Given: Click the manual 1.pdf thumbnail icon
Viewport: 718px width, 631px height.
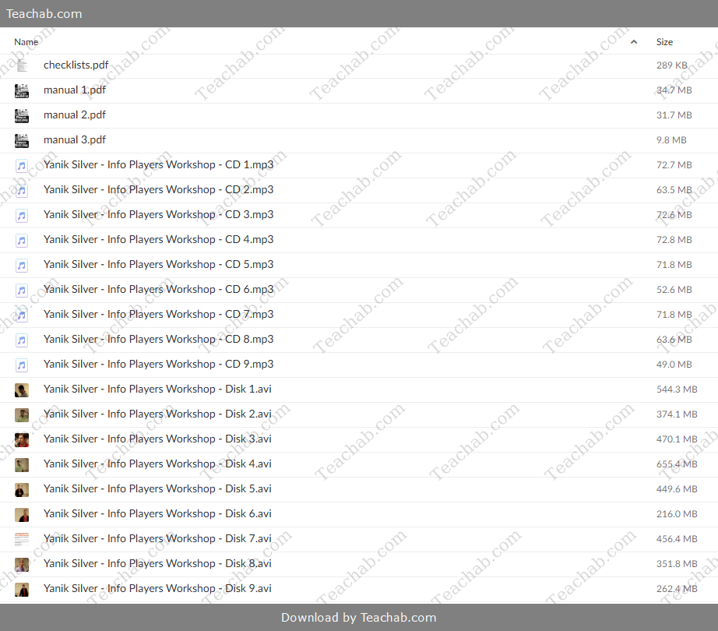Looking at the screenshot, I should pos(22,90).
